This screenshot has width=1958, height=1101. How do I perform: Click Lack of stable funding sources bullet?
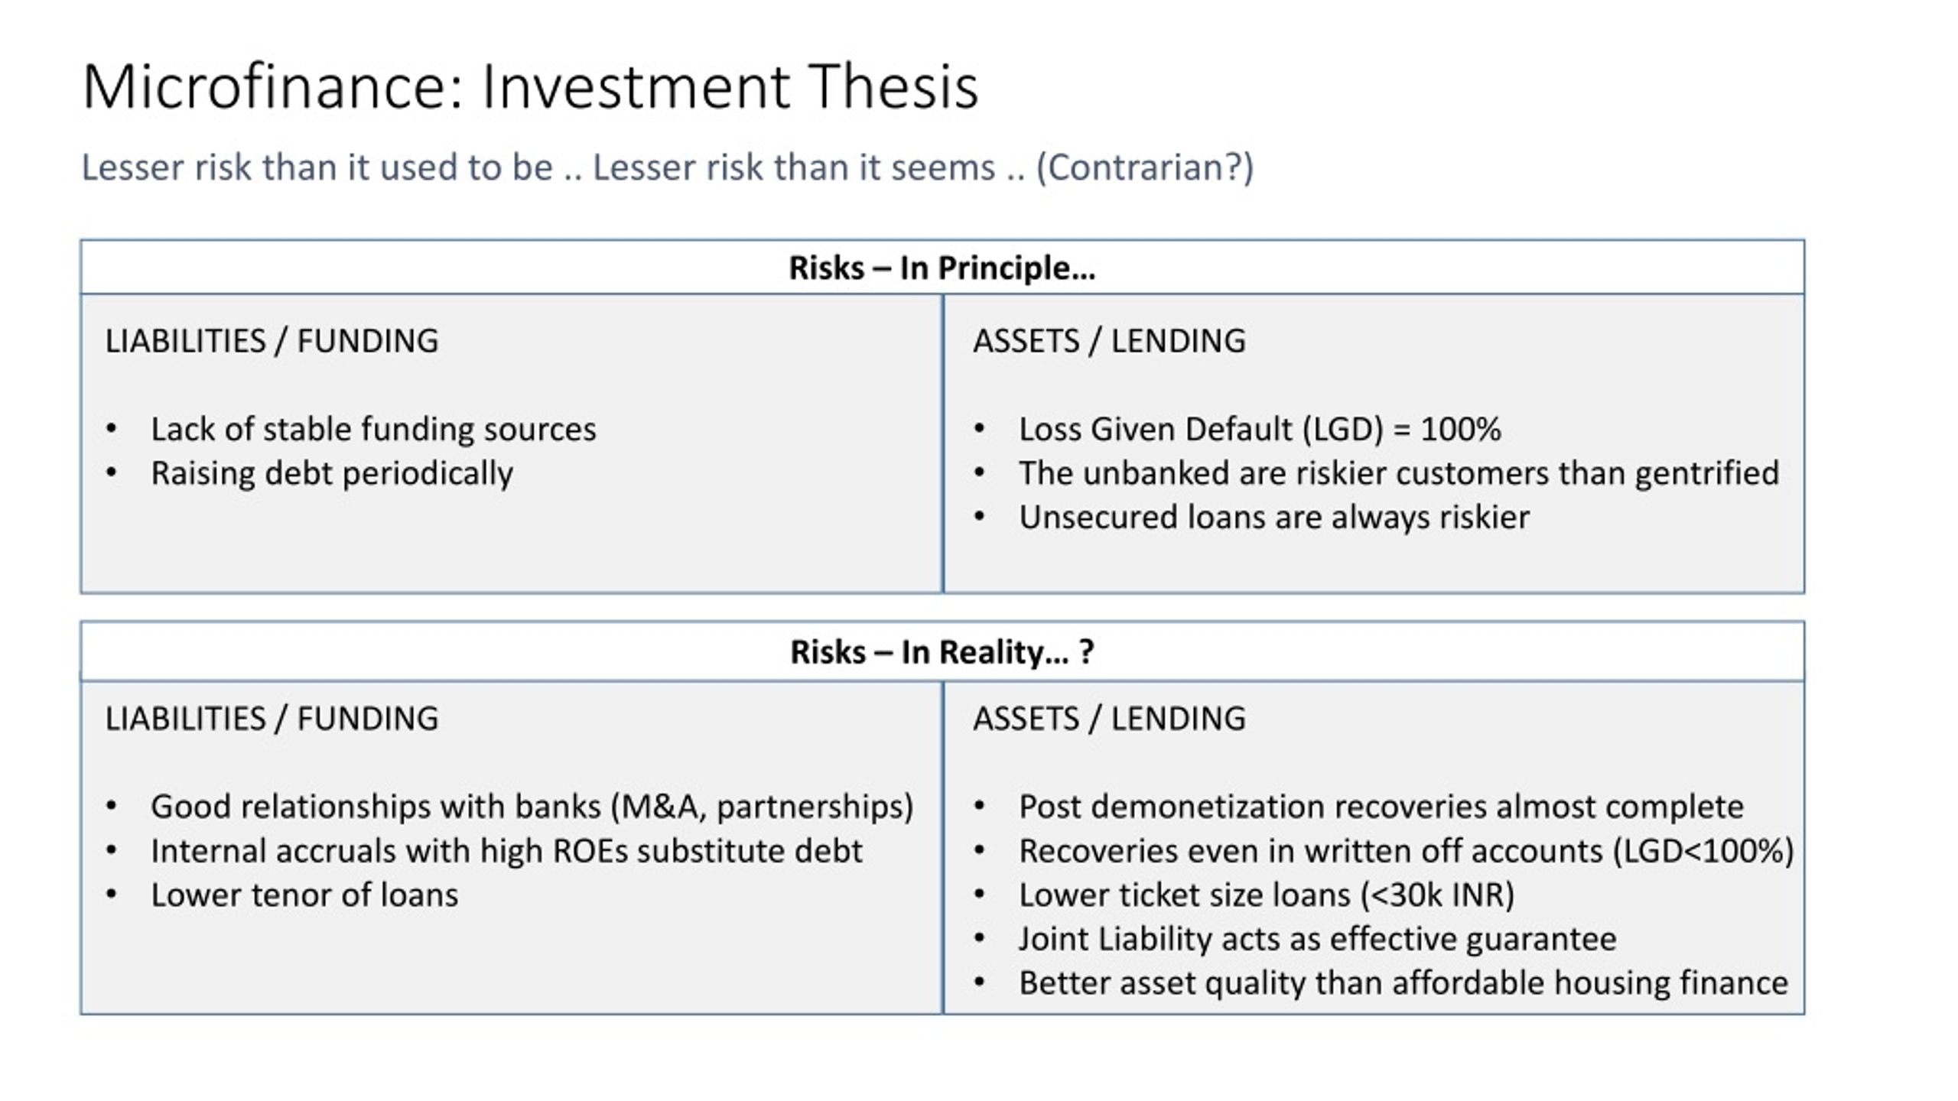(x=373, y=429)
